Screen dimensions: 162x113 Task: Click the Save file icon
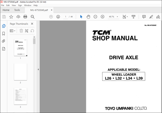click(4, 17)
